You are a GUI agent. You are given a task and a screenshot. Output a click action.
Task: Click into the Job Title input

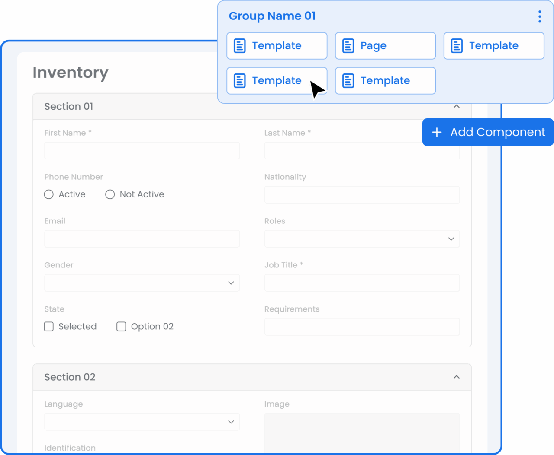pyautogui.click(x=362, y=283)
